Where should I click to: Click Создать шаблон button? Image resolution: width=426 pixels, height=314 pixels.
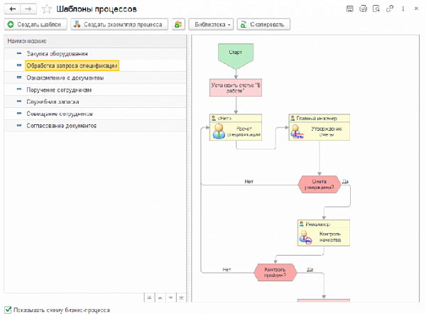(x=35, y=24)
